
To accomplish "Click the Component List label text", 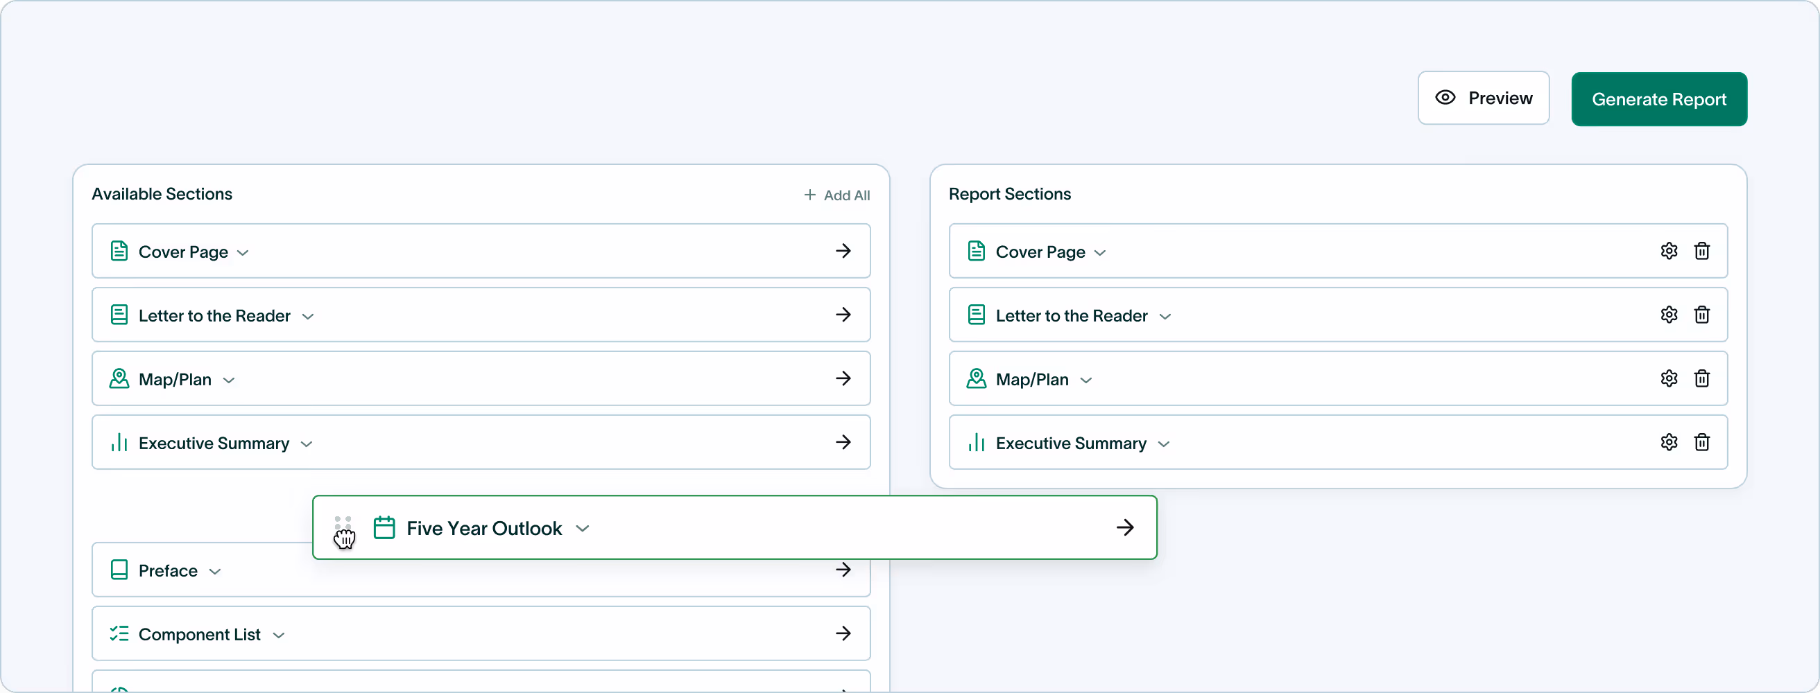I will 199,634.
